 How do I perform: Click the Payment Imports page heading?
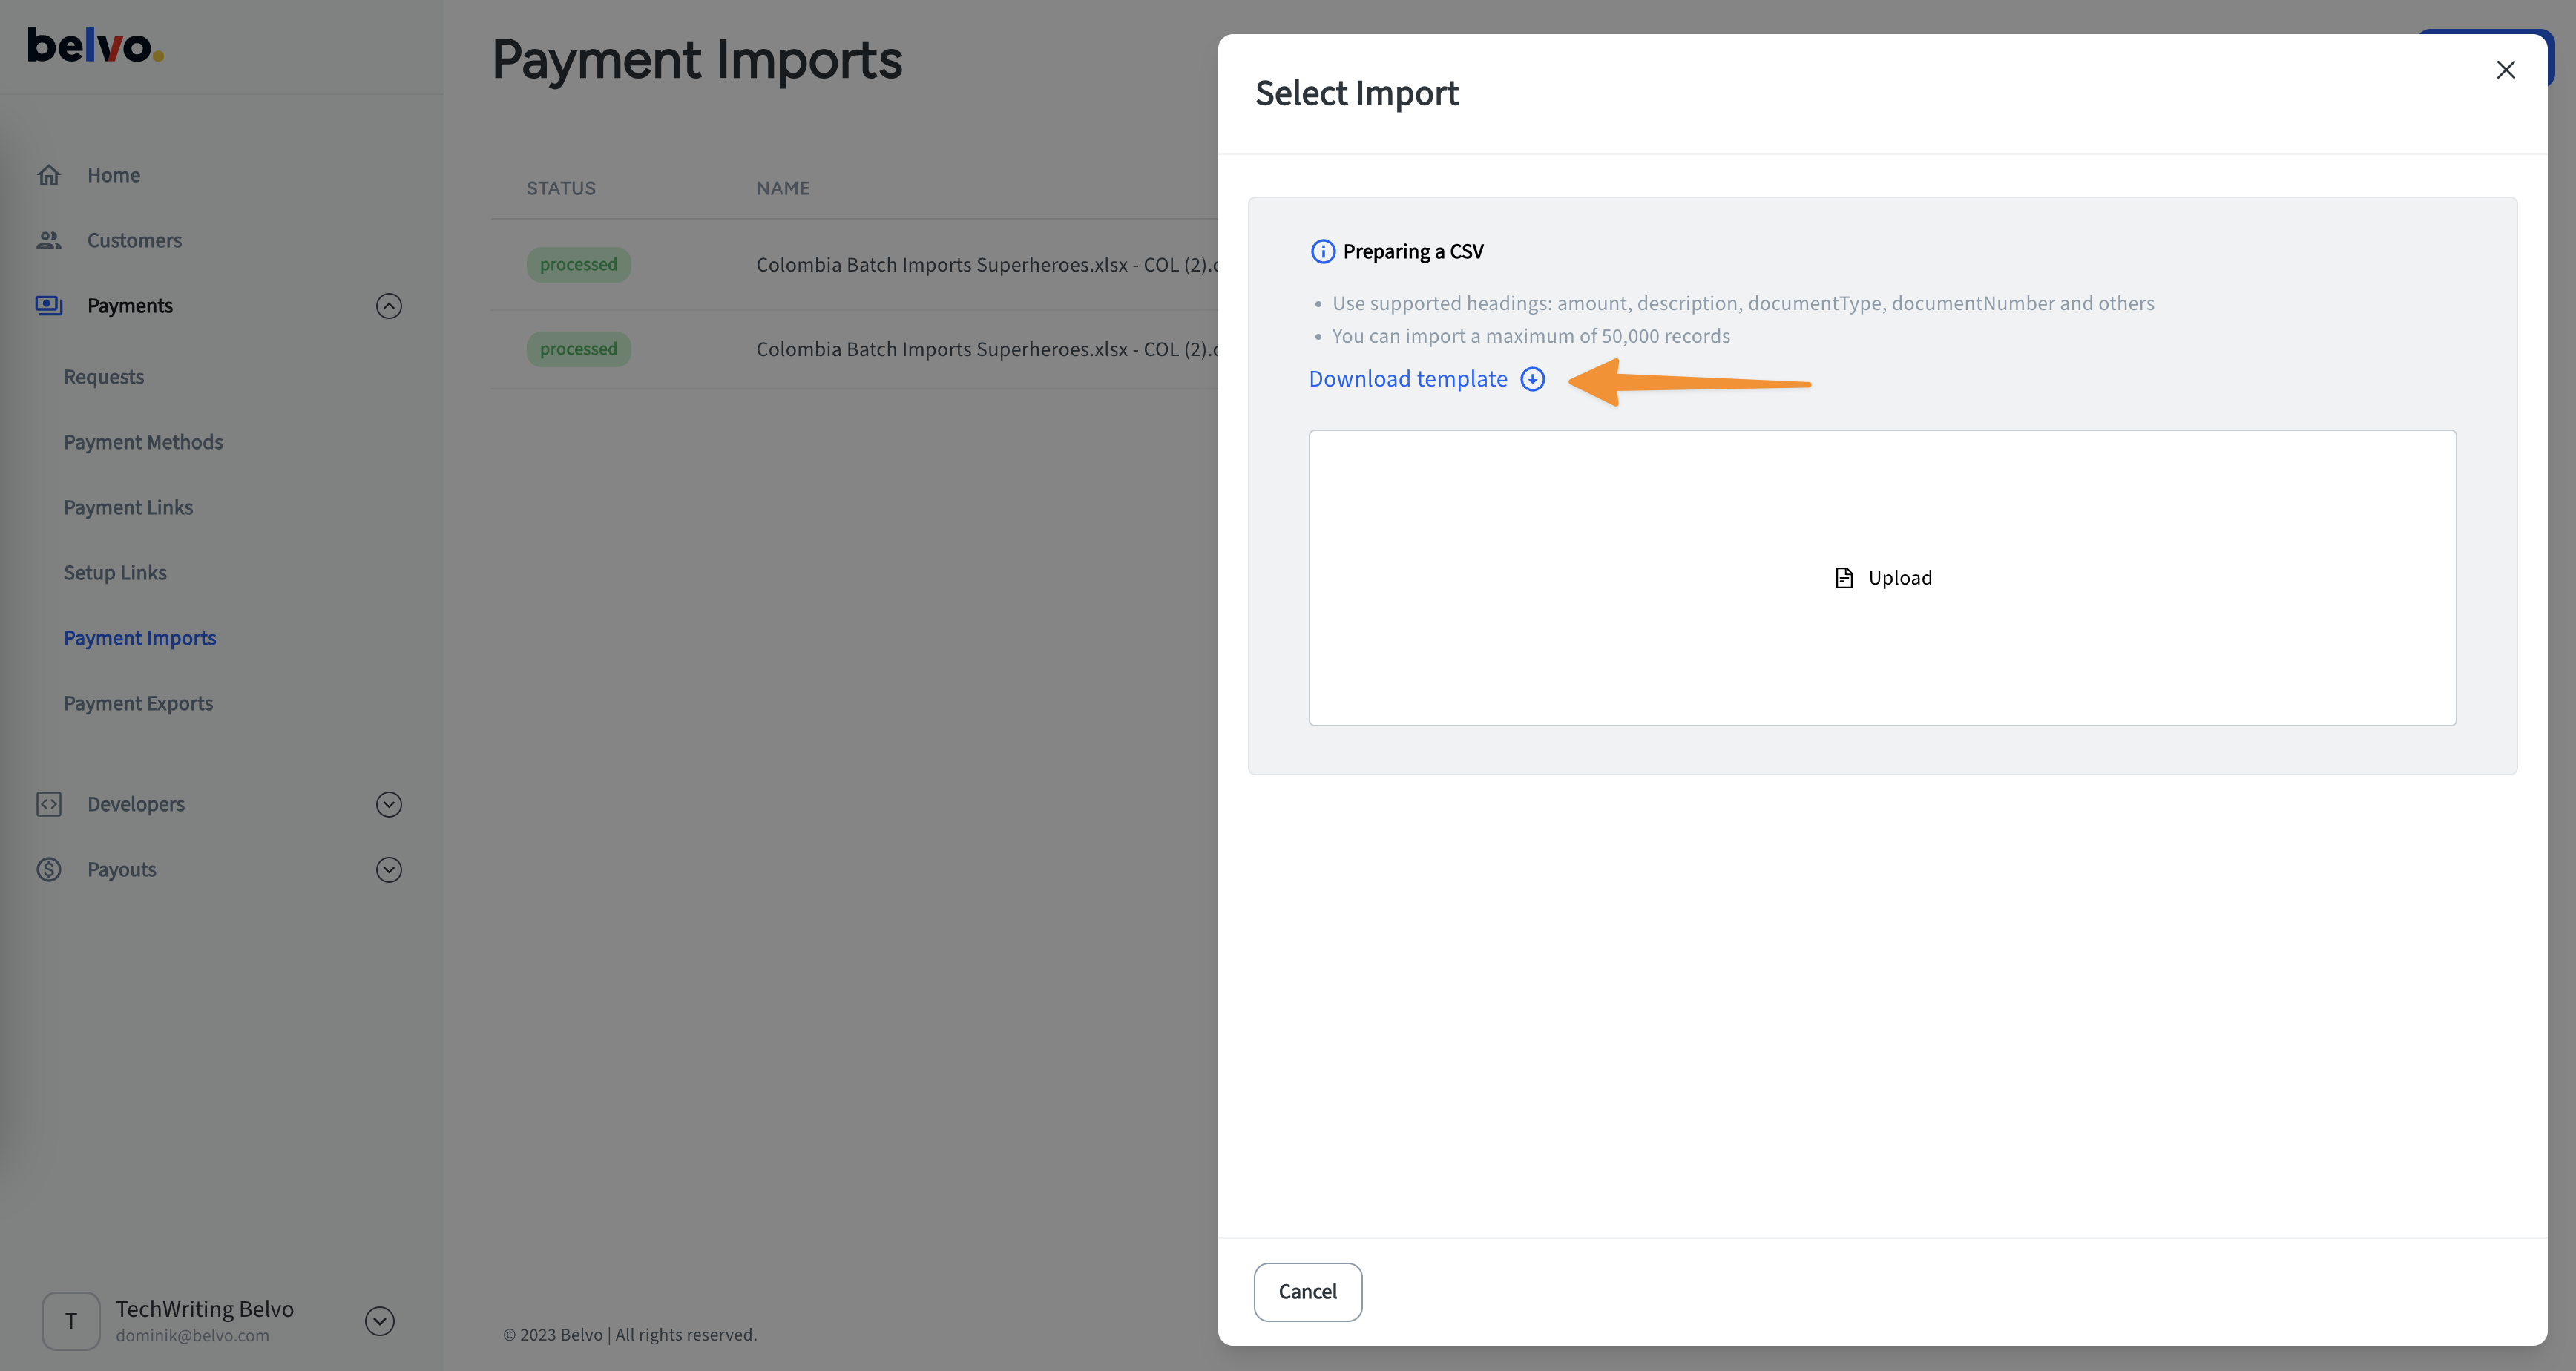click(x=697, y=60)
